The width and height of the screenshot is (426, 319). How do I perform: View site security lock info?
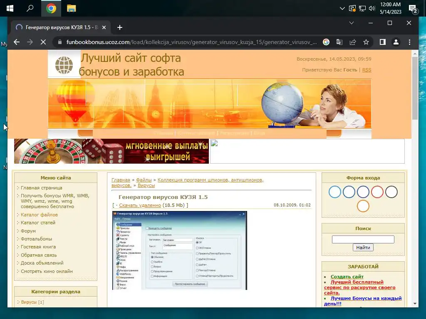click(60, 42)
